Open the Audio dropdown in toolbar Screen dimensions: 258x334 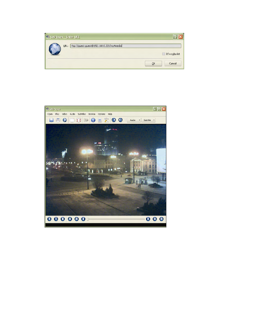tap(134, 120)
